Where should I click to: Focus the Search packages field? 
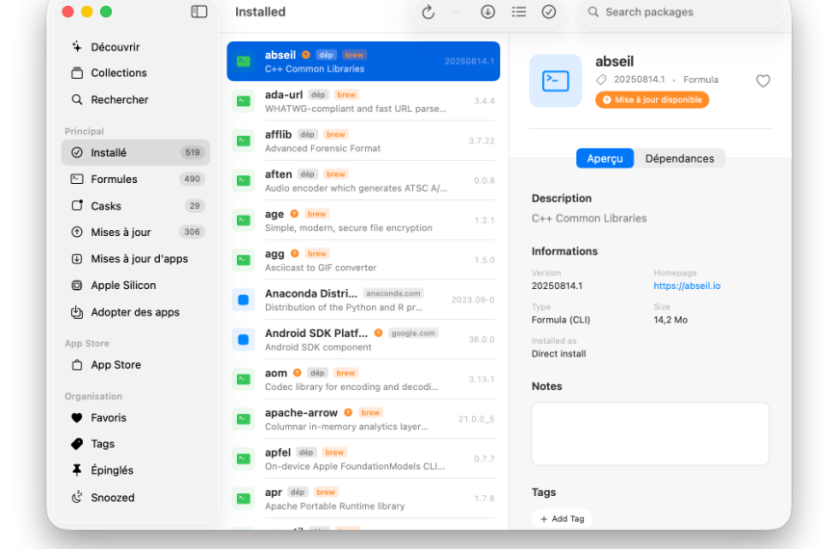pyautogui.click(x=681, y=12)
